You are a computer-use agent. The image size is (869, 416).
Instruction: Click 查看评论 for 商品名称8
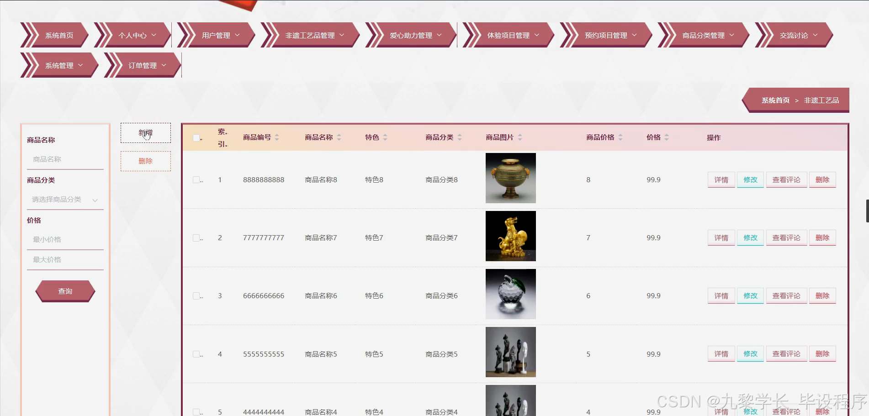[786, 180]
